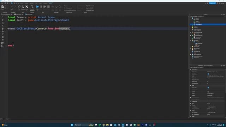
Task: Open the first document tab
Action: coord(6,14)
